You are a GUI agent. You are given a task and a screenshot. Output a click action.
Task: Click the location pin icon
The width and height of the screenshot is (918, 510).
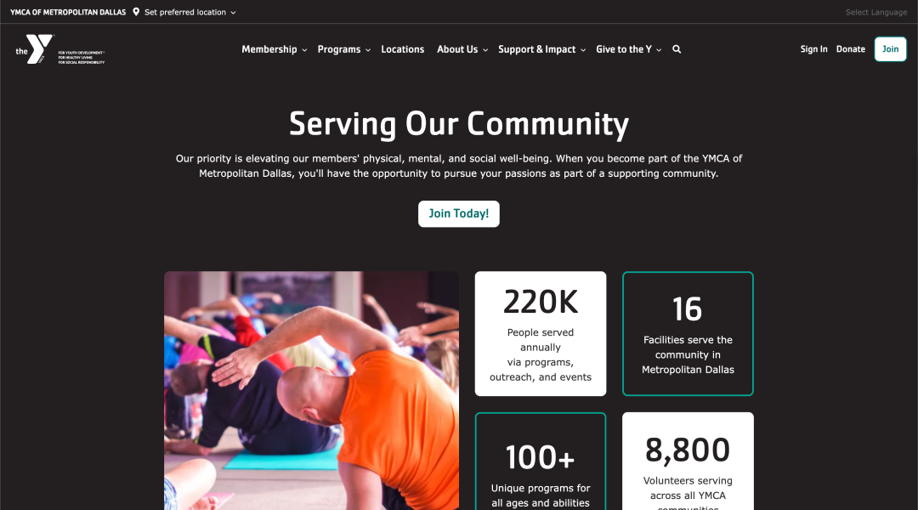[136, 12]
